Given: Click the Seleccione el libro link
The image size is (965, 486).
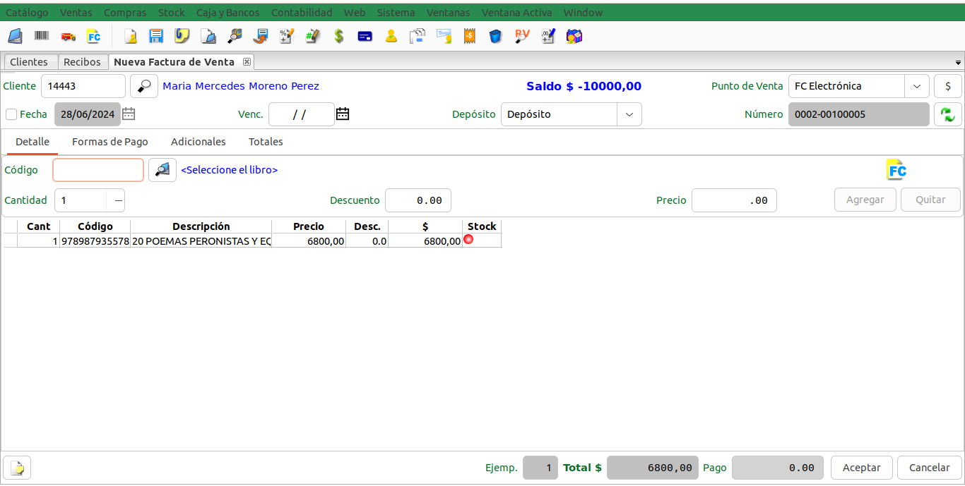Looking at the screenshot, I should pos(230,170).
